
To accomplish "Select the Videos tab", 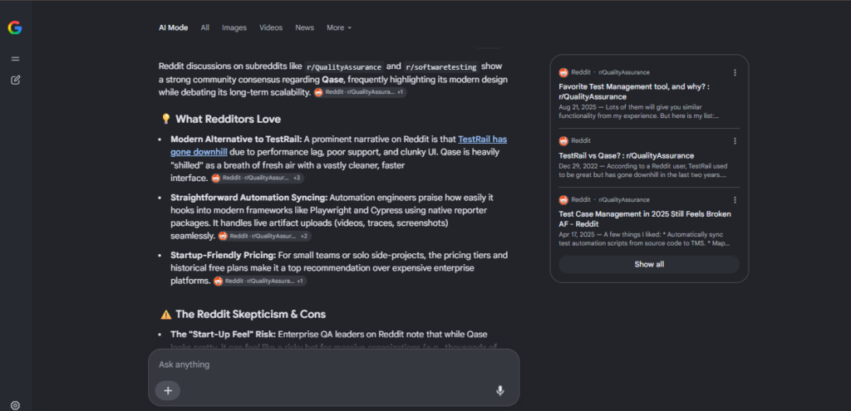I will [x=271, y=27].
